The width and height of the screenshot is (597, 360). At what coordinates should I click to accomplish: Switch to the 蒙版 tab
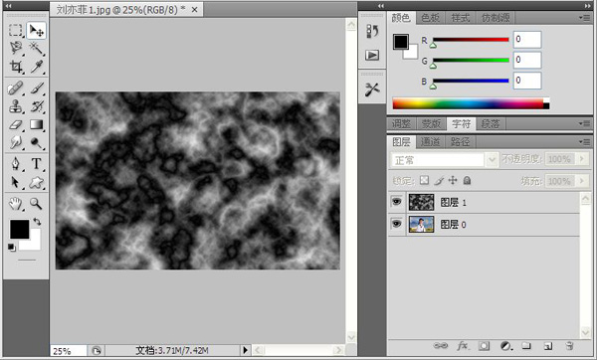[431, 123]
